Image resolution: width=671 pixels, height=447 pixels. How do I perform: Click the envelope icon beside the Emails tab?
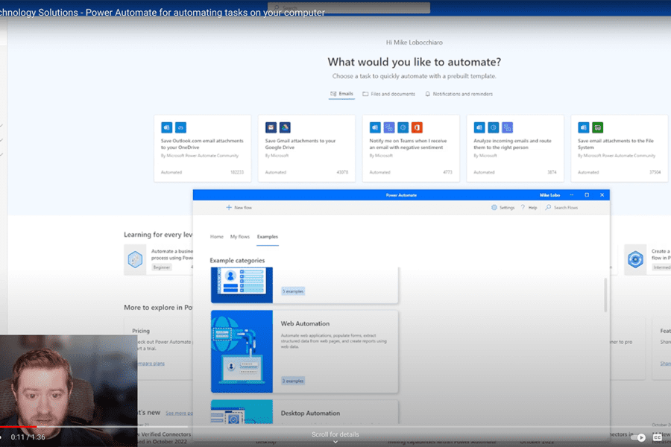333,94
